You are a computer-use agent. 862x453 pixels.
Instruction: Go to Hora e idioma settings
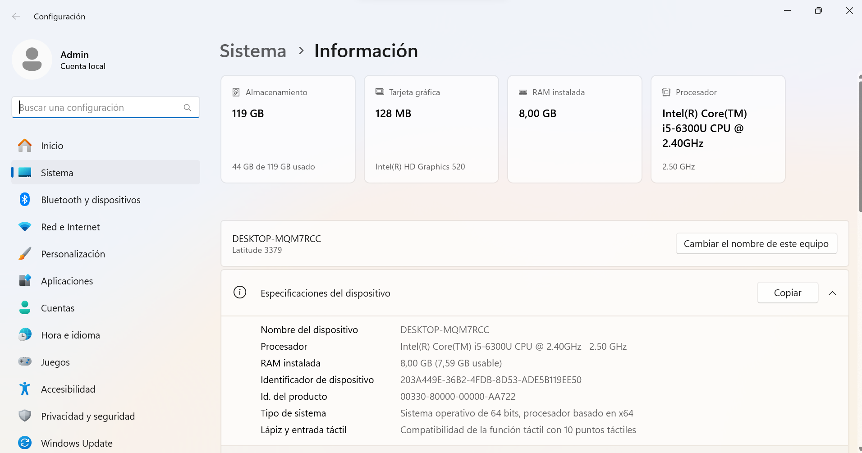[70, 335]
